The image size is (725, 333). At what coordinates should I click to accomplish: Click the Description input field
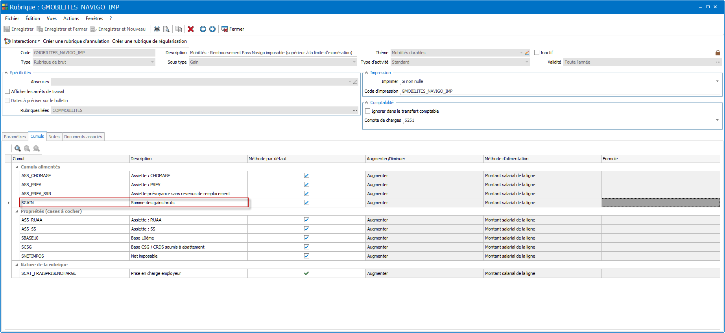pos(273,53)
